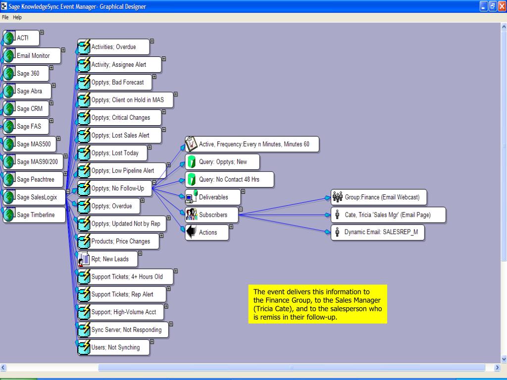Viewport: 507px width, 380px height.
Task: Select the Sage CRM globe icon
Action: (9, 108)
